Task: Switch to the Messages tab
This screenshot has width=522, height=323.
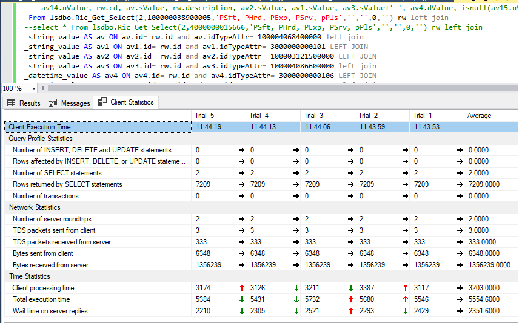Action: (x=75, y=103)
